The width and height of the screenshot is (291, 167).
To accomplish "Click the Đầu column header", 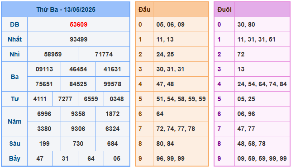I will point(144,9).
